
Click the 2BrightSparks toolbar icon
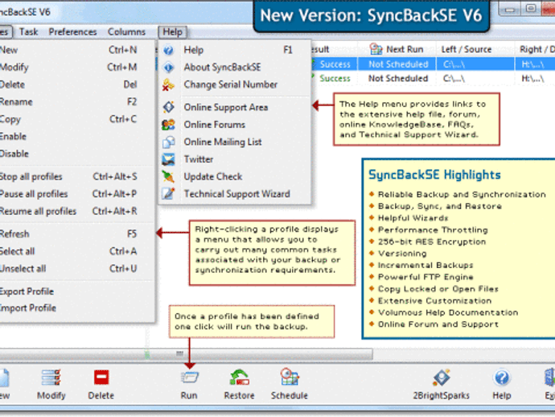click(x=442, y=378)
